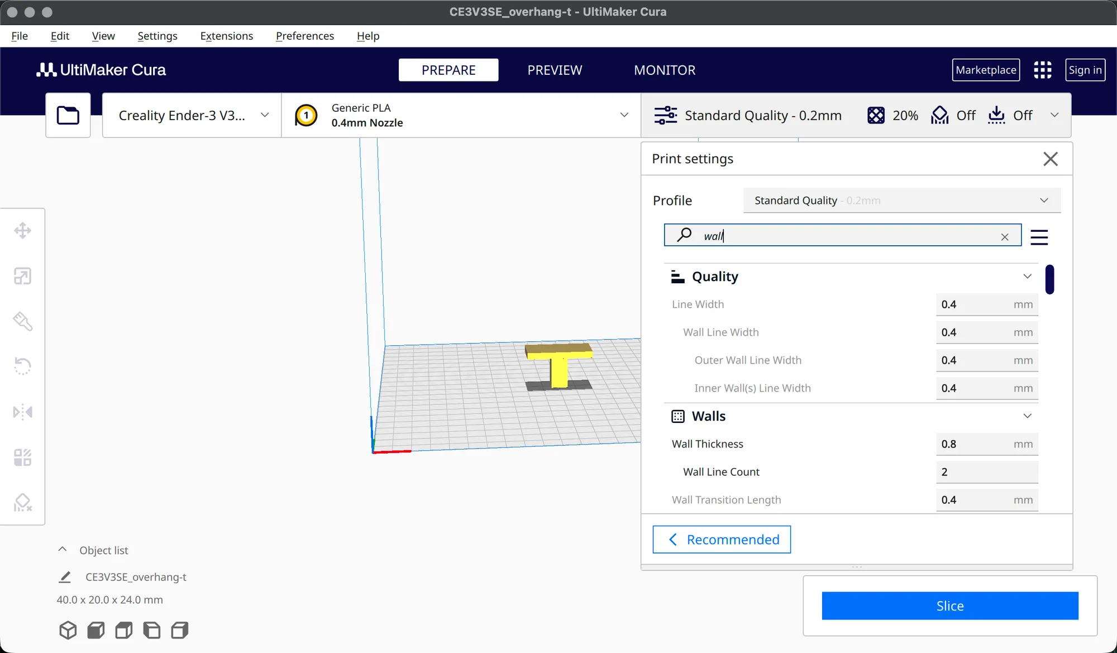Click the Slice button
The image size is (1117, 653).
click(950, 606)
